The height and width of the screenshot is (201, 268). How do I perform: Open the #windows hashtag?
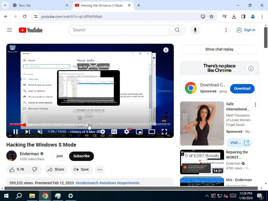[108, 183]
